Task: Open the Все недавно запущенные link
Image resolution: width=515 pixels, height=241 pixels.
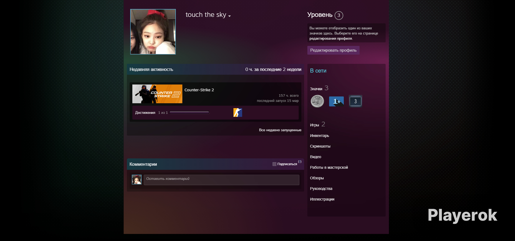Action: pos(280,130)
